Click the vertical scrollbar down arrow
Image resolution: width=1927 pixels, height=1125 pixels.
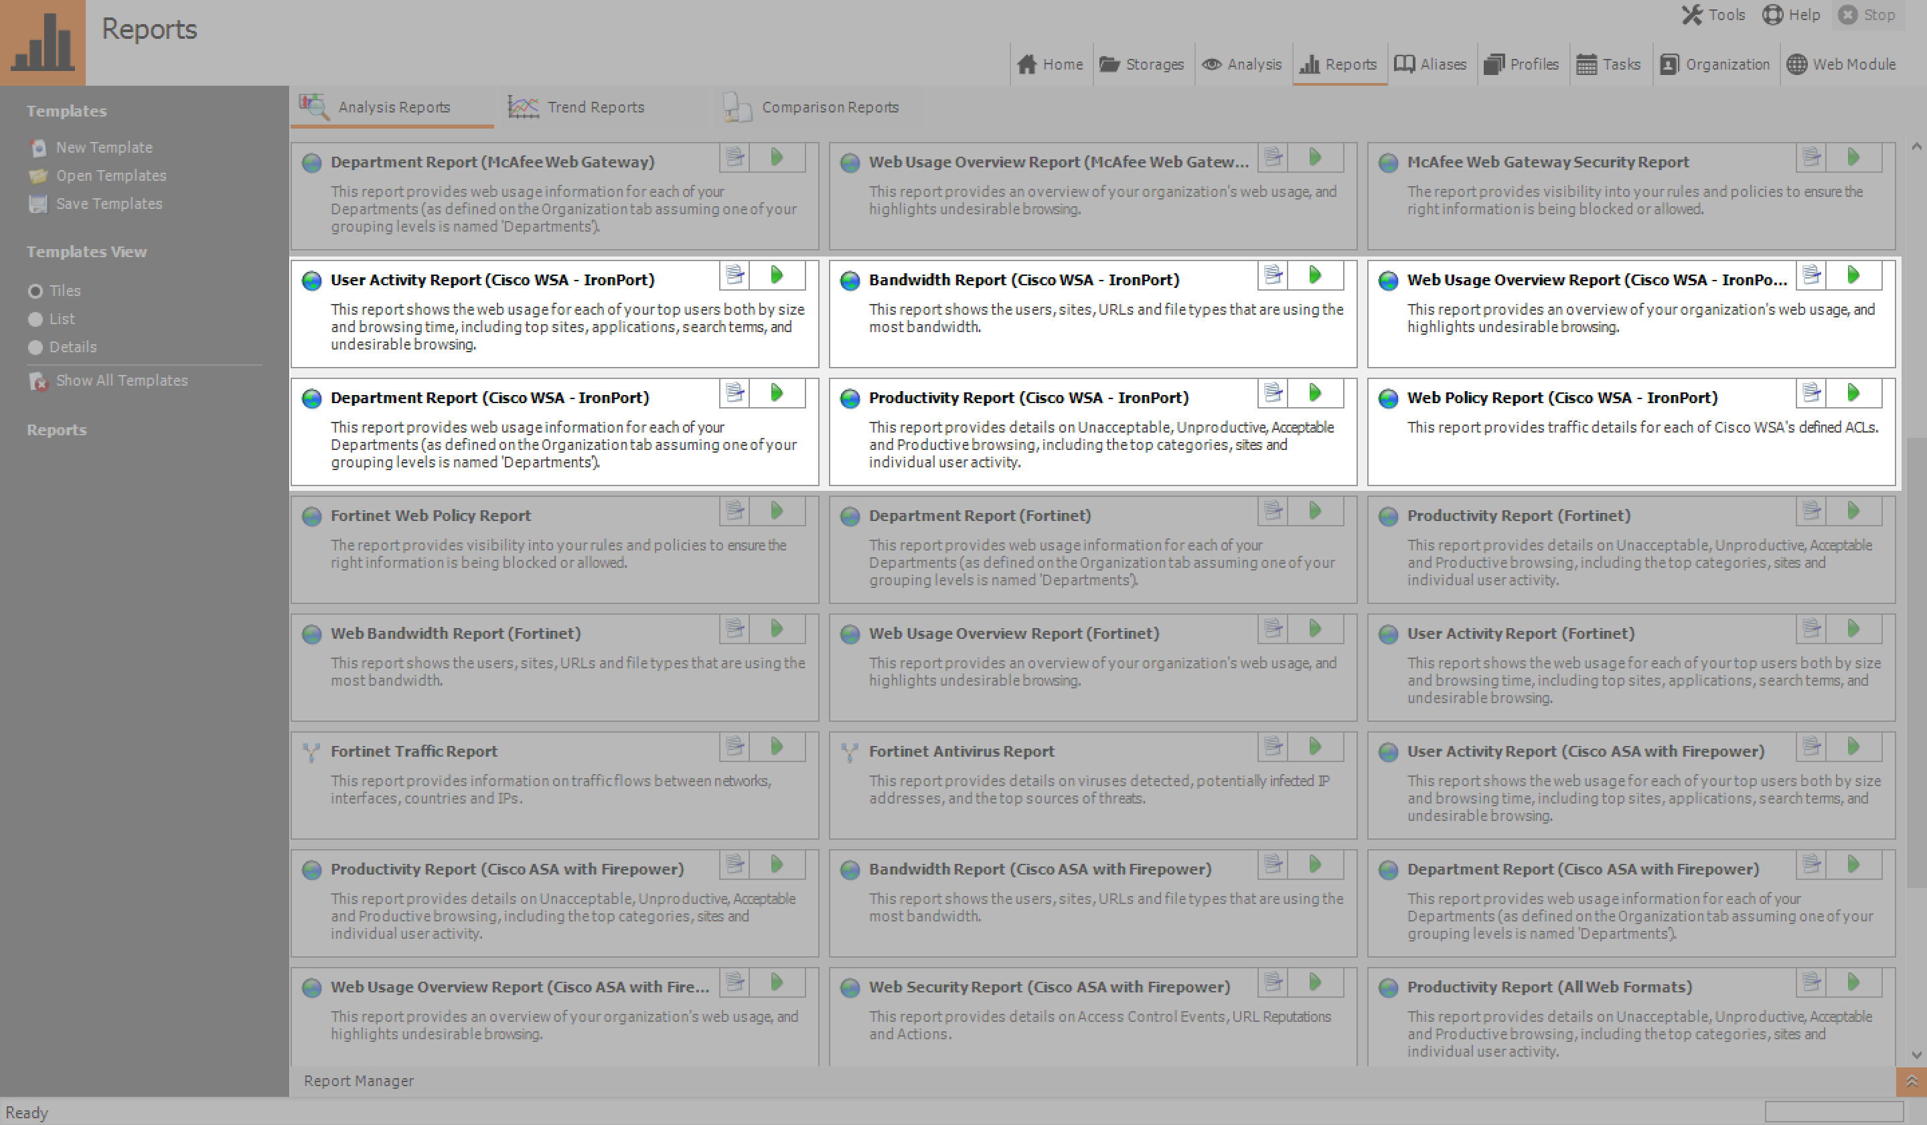coord(1916,1055)
